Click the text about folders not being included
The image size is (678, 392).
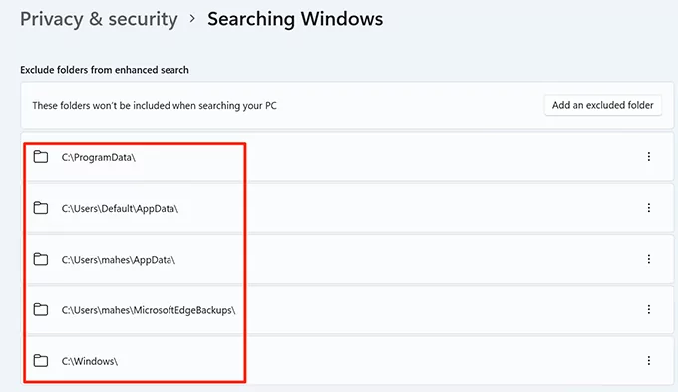[x=155, y=106]
